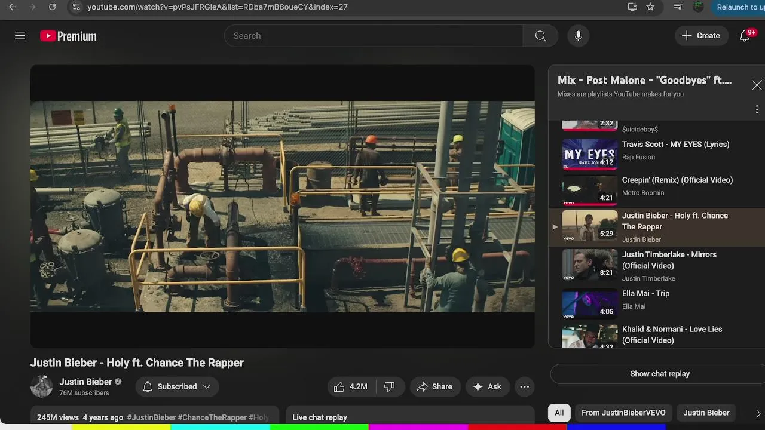
Task: Play Creepin' (Remix) thumbnail
Action: pyautogui.click(x=589, y=190)
